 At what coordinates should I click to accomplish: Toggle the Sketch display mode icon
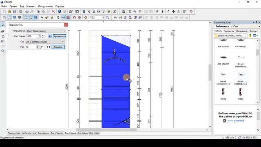9,17
